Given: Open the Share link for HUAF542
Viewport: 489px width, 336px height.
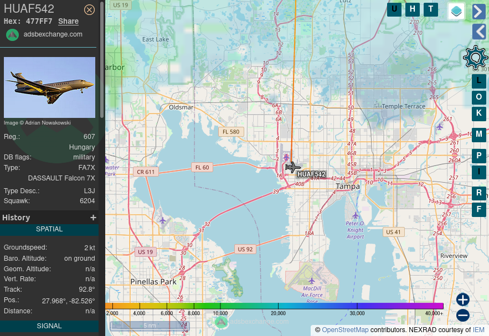Looking at the screenshot, I should coord(68,21).
